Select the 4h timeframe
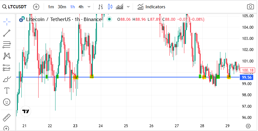 pyautogui.click(x=81, y=7)
